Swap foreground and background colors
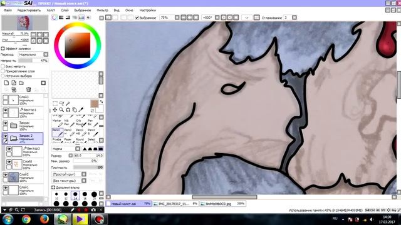Screen dimensions: 401x225 click(x=102, y=102)
